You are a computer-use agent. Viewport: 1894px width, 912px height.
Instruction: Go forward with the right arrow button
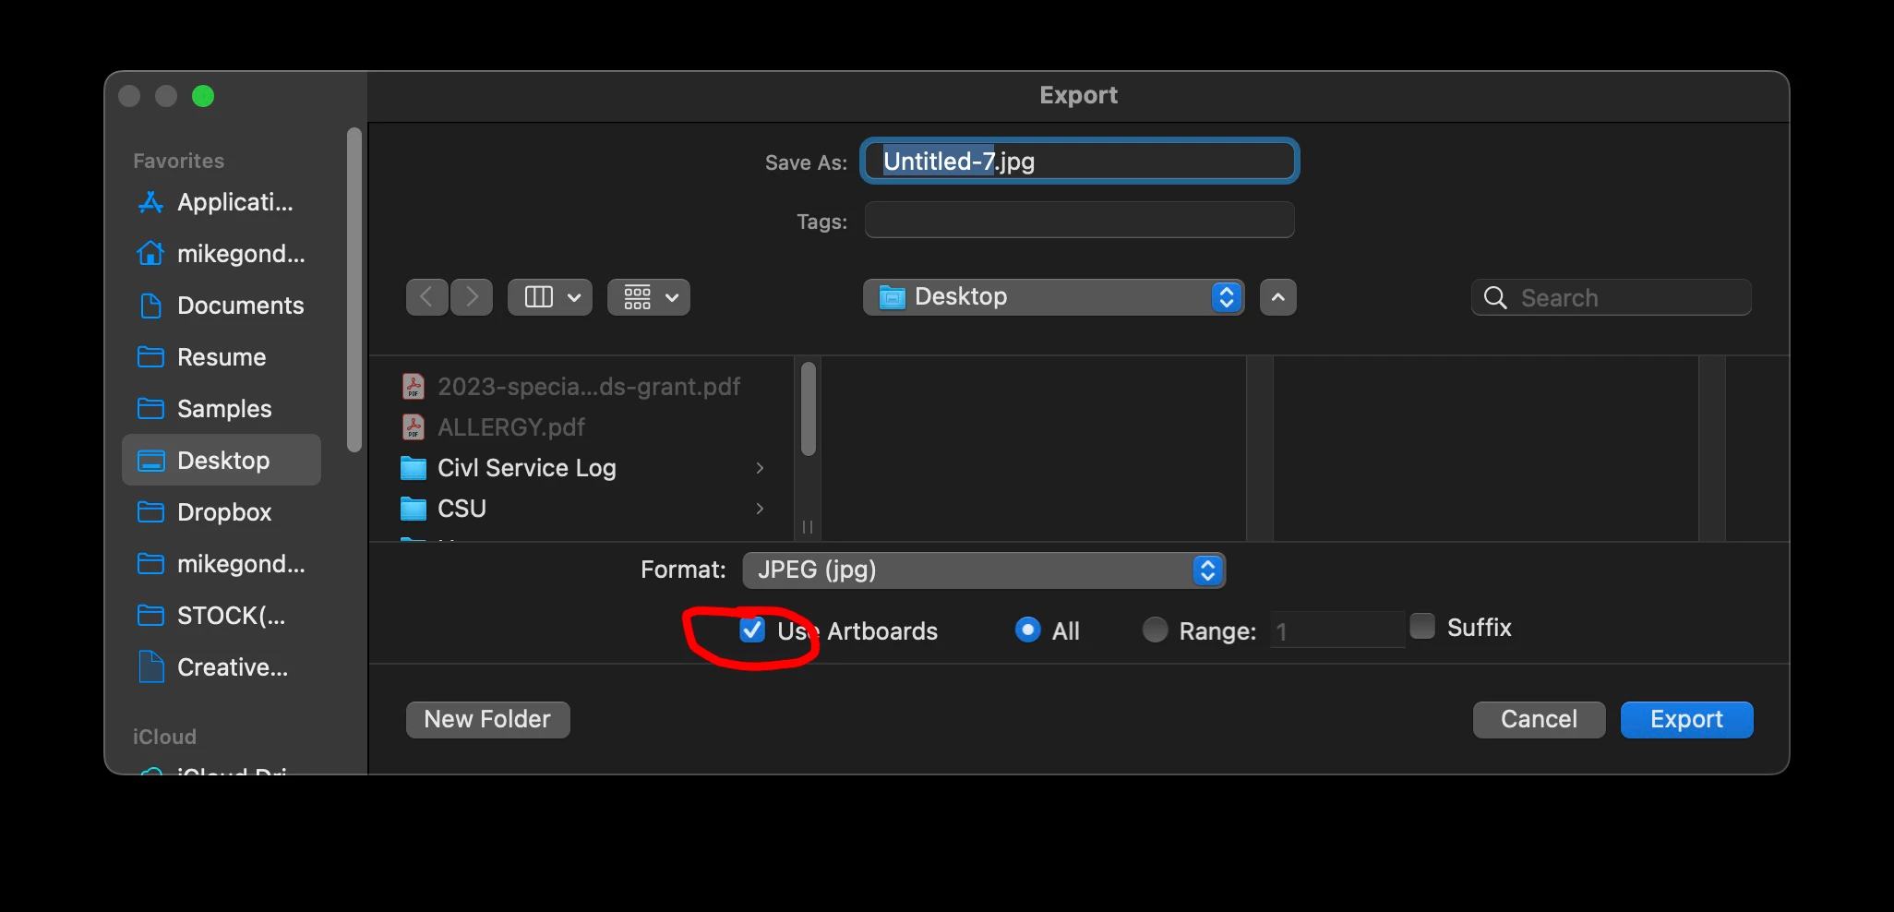[x=472, y=297]
